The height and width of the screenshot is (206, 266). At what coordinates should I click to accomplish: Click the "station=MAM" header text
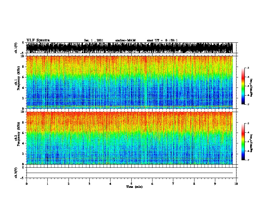point(125,40)
